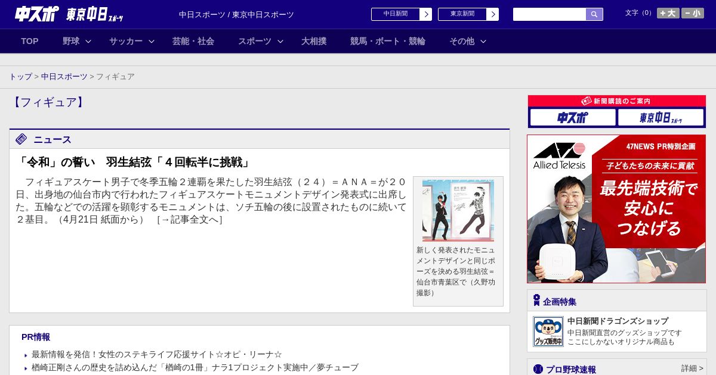
Task: Open the その他 menu item
Action: pyautogui.click(x=462, y=41)
